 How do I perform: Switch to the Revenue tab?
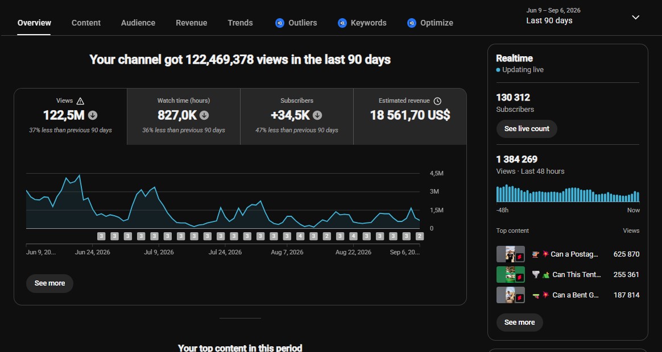[191, 23]
